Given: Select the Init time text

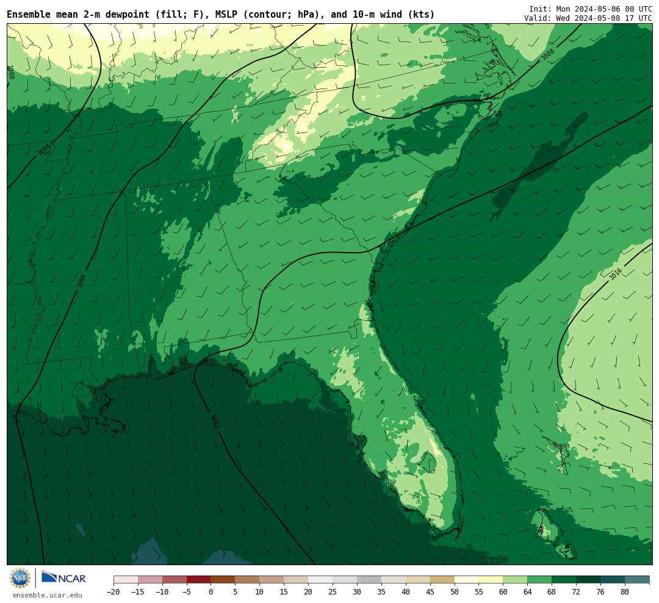Looking at the screenshot, I should (591, 9).
